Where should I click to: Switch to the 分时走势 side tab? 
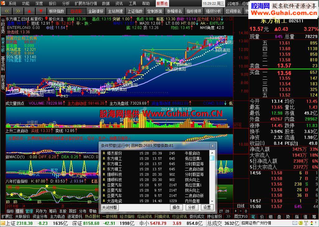3,26
